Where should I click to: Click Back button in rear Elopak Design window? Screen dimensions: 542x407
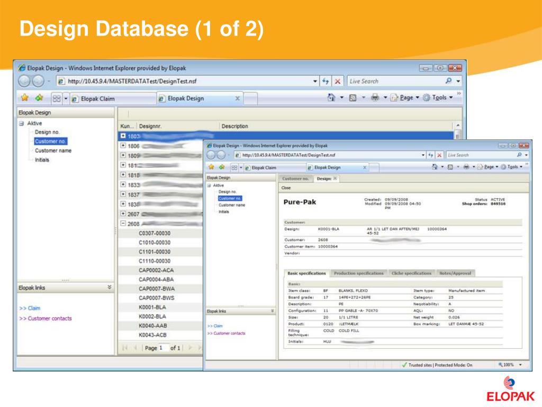25,81
